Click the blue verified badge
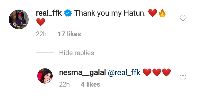The image size is (198, 100). tap(68, 13)
